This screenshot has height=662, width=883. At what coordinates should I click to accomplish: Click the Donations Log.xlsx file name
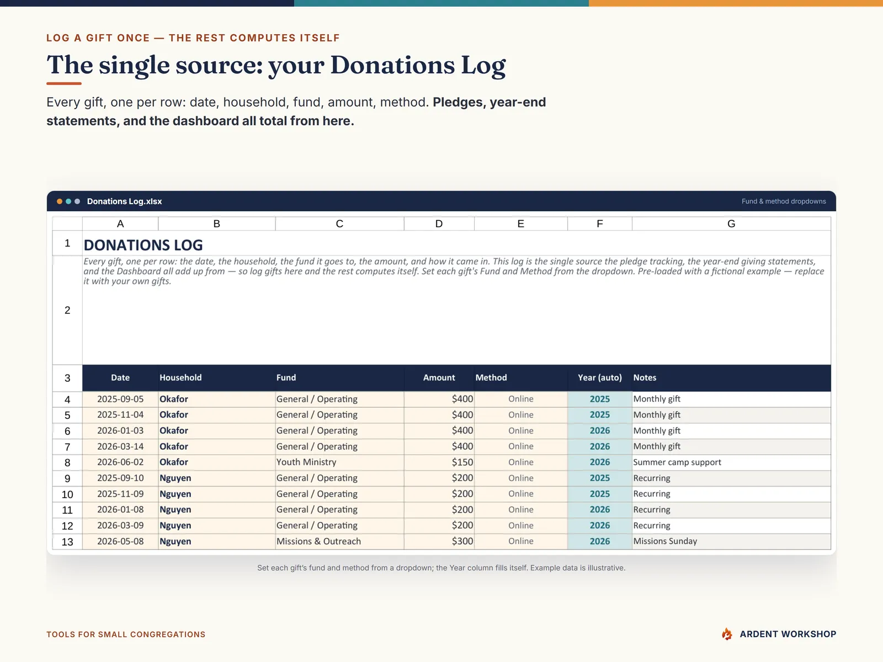point(124,201)
